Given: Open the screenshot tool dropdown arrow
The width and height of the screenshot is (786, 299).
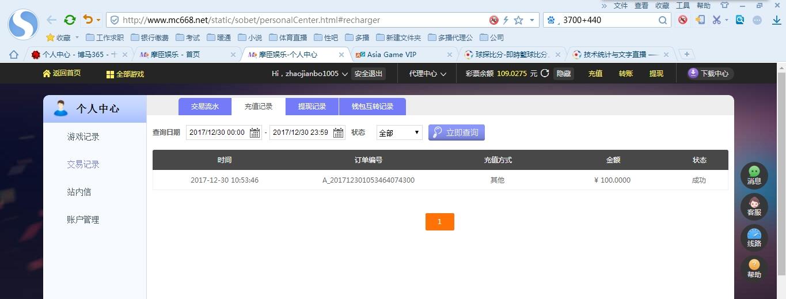Looking at the screenshot, I should 727,20.
